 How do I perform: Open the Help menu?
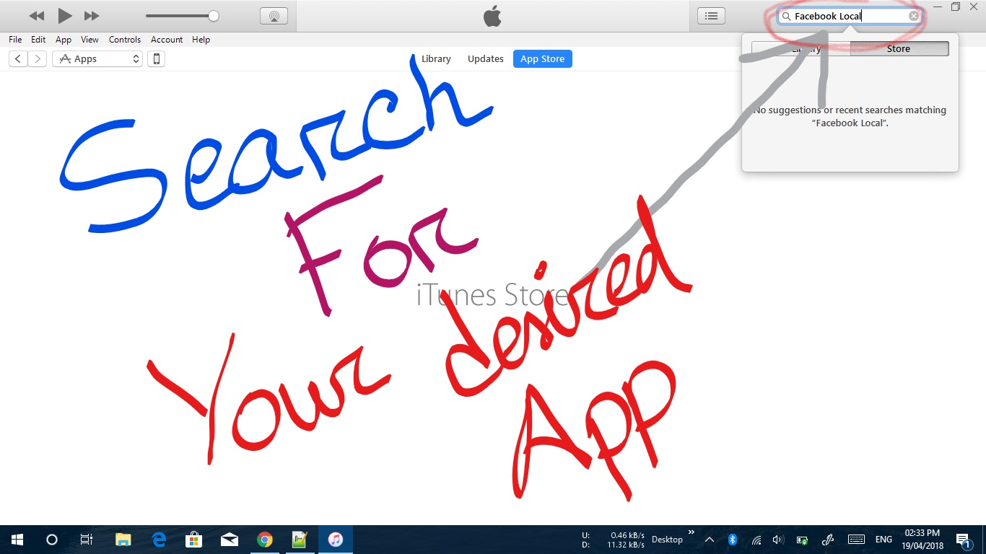pos(201,40)
